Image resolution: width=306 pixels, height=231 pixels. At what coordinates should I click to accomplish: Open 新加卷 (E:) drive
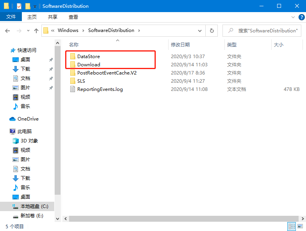click(32, 215)
